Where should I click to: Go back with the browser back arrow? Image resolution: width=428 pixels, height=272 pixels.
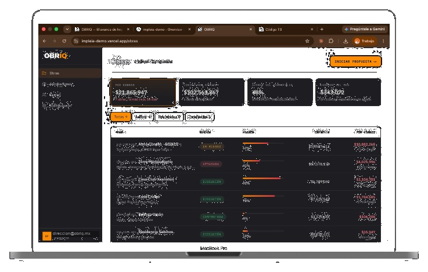tap(45, 41)
